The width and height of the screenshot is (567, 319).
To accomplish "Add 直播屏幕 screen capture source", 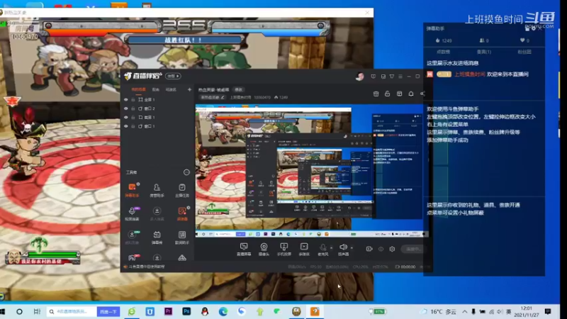I will coord(244,250).
